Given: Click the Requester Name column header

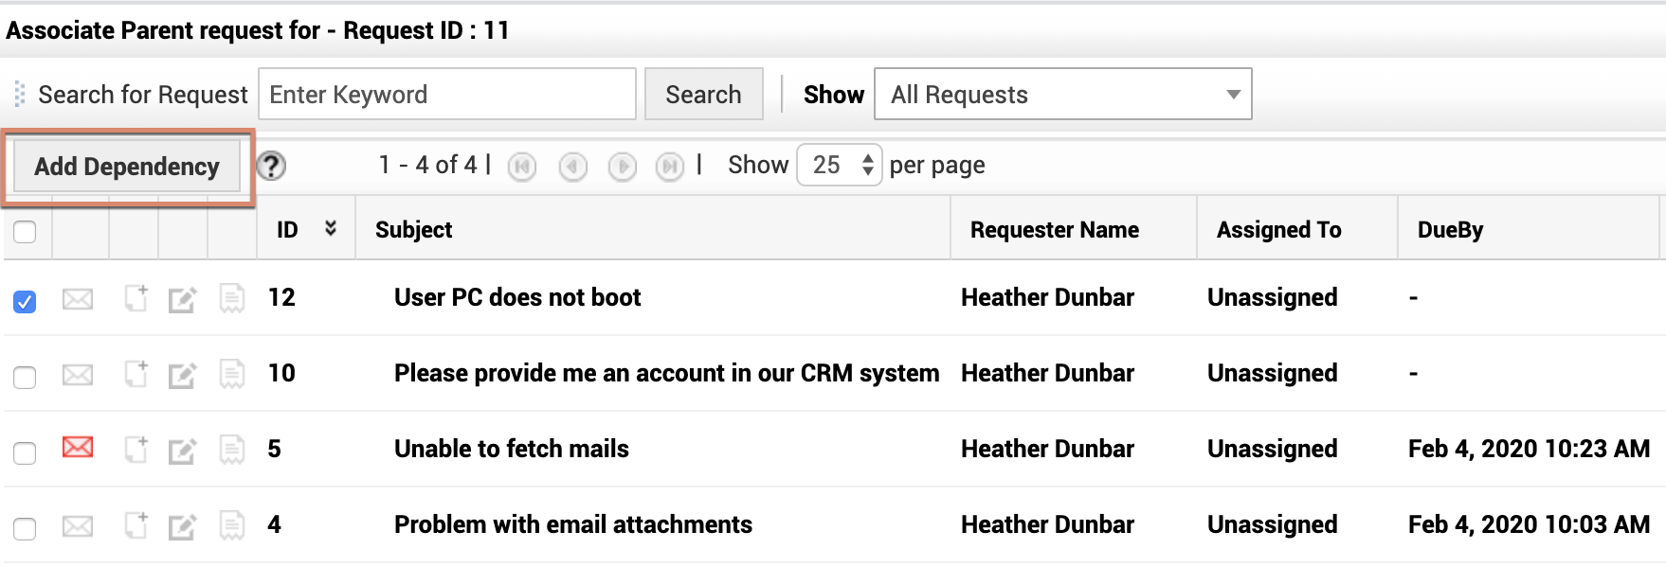Looking at the screenshot, I should coord(1054,230).
